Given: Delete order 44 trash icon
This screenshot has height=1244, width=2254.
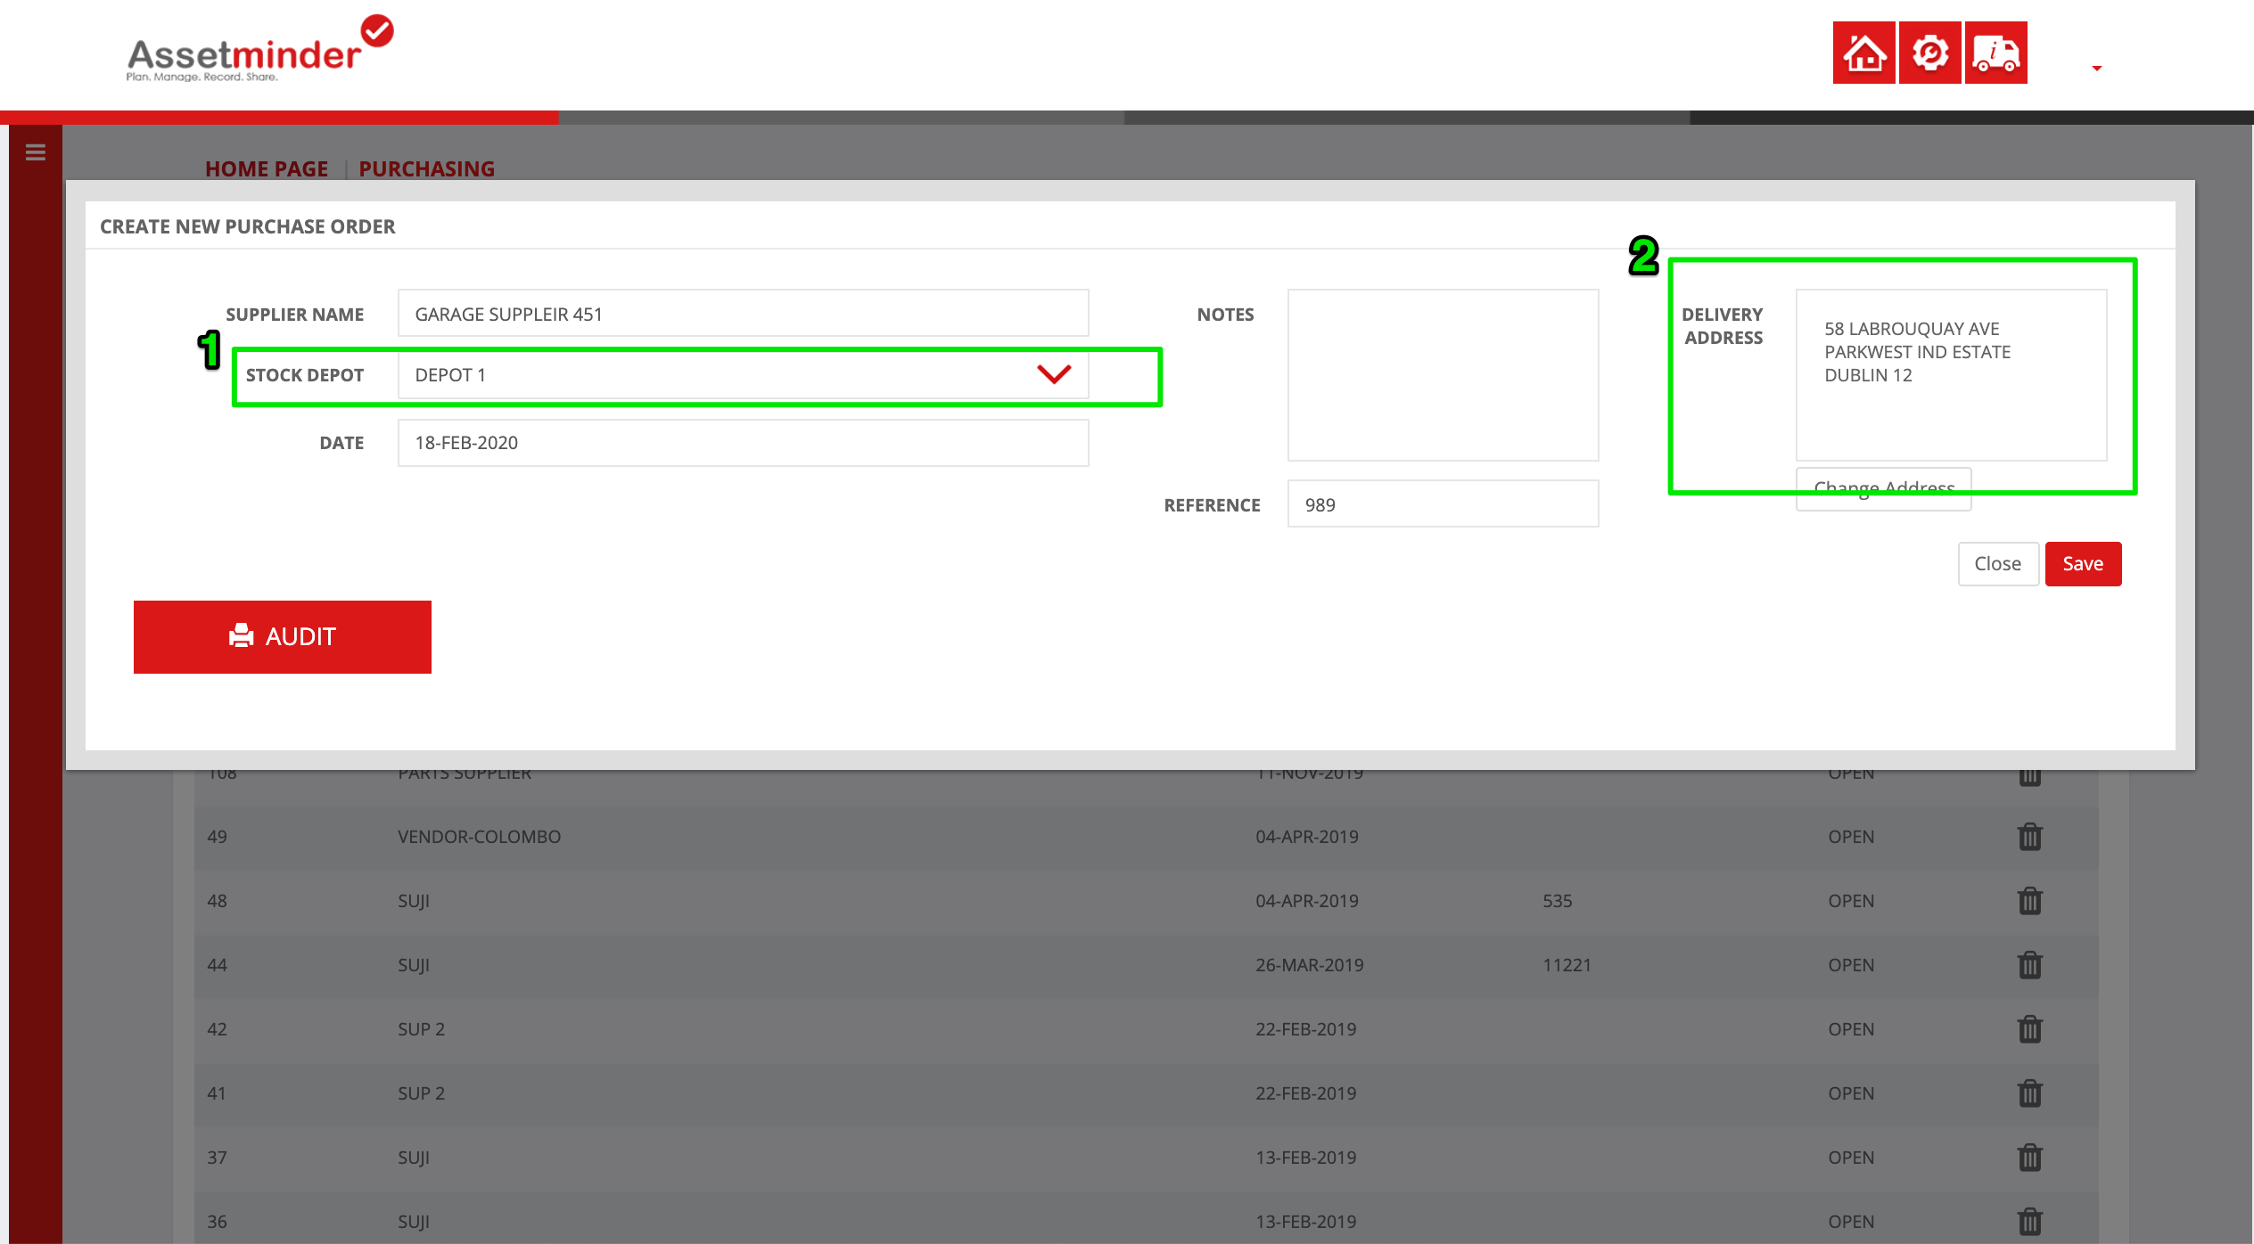Looking at the screenshot, I should pyautogui.click(x=2029, y=965).
